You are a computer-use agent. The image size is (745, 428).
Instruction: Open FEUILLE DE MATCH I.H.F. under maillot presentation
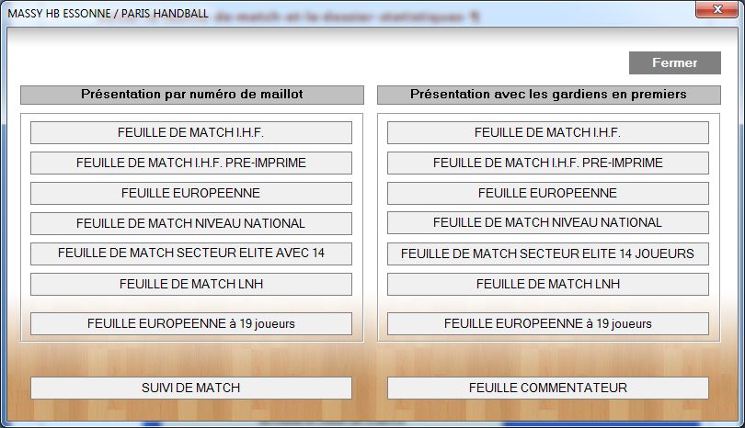pyautogui.click(x=191, y=132)
